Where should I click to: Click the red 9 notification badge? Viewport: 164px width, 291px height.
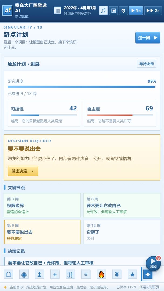pos(158,258)
